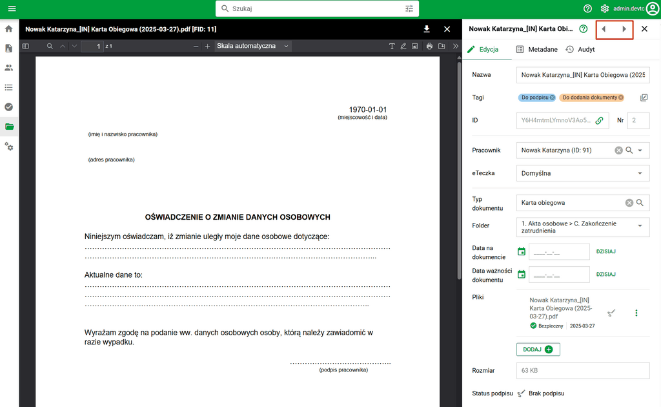Set Data ważności dokumentu to DZISIAJ

coord(605,274)
